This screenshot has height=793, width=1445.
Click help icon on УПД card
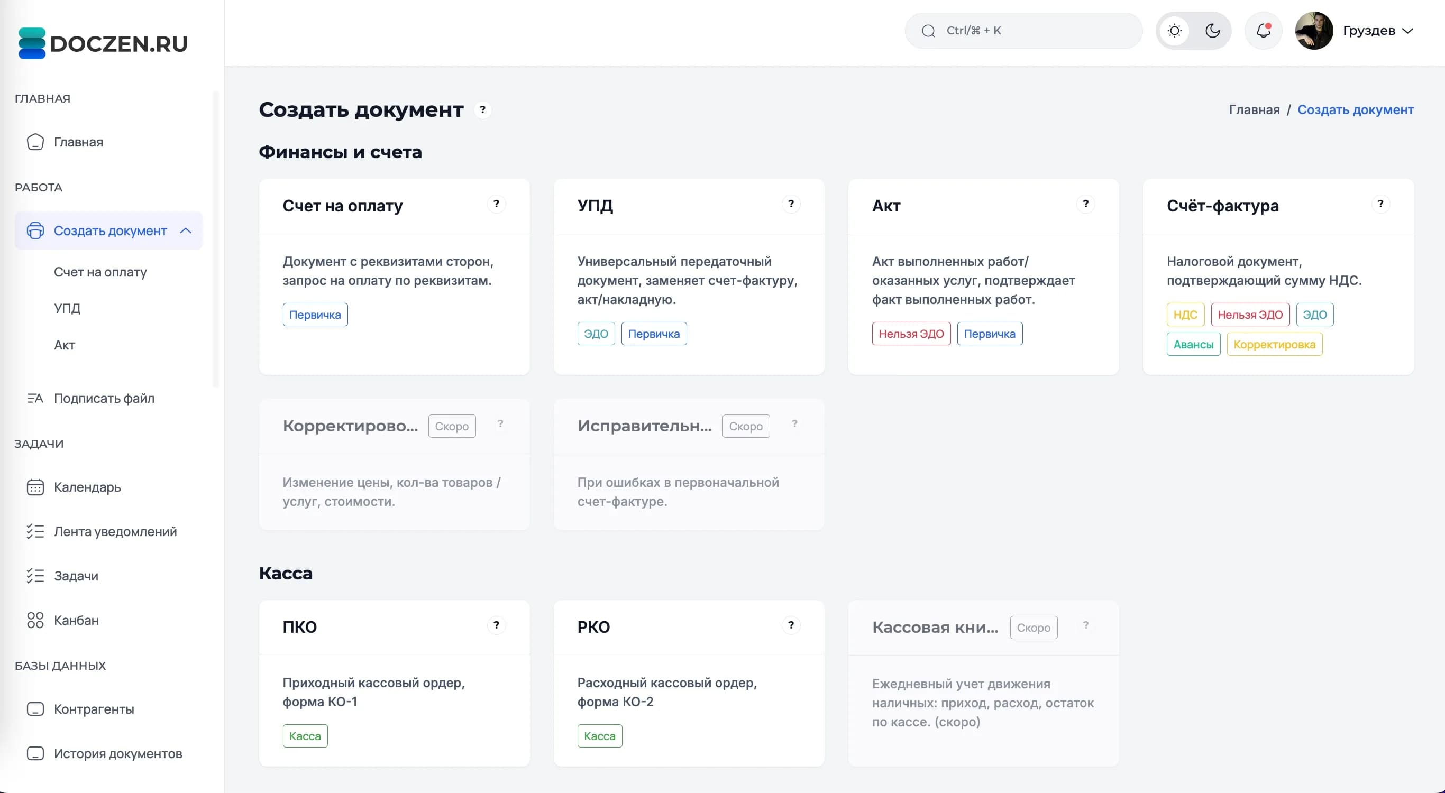pos(791,204)
